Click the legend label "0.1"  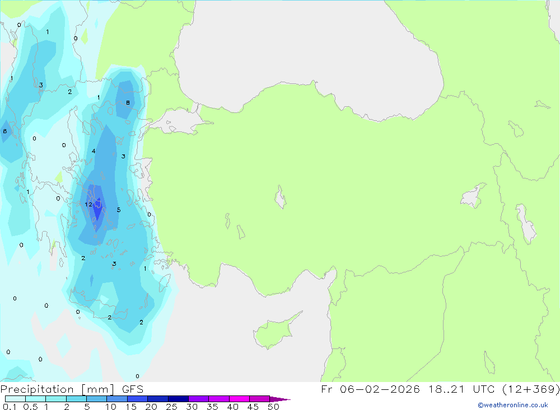pos(10,407)
